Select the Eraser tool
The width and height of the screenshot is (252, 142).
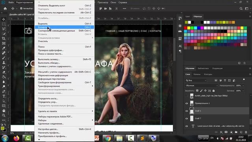coord(4,72)
